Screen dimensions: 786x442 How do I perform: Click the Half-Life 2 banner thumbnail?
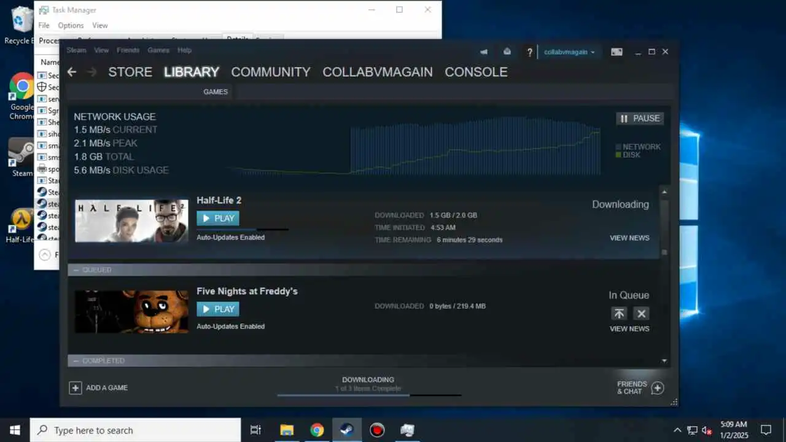pyautogui.click(x=131, y=220)
